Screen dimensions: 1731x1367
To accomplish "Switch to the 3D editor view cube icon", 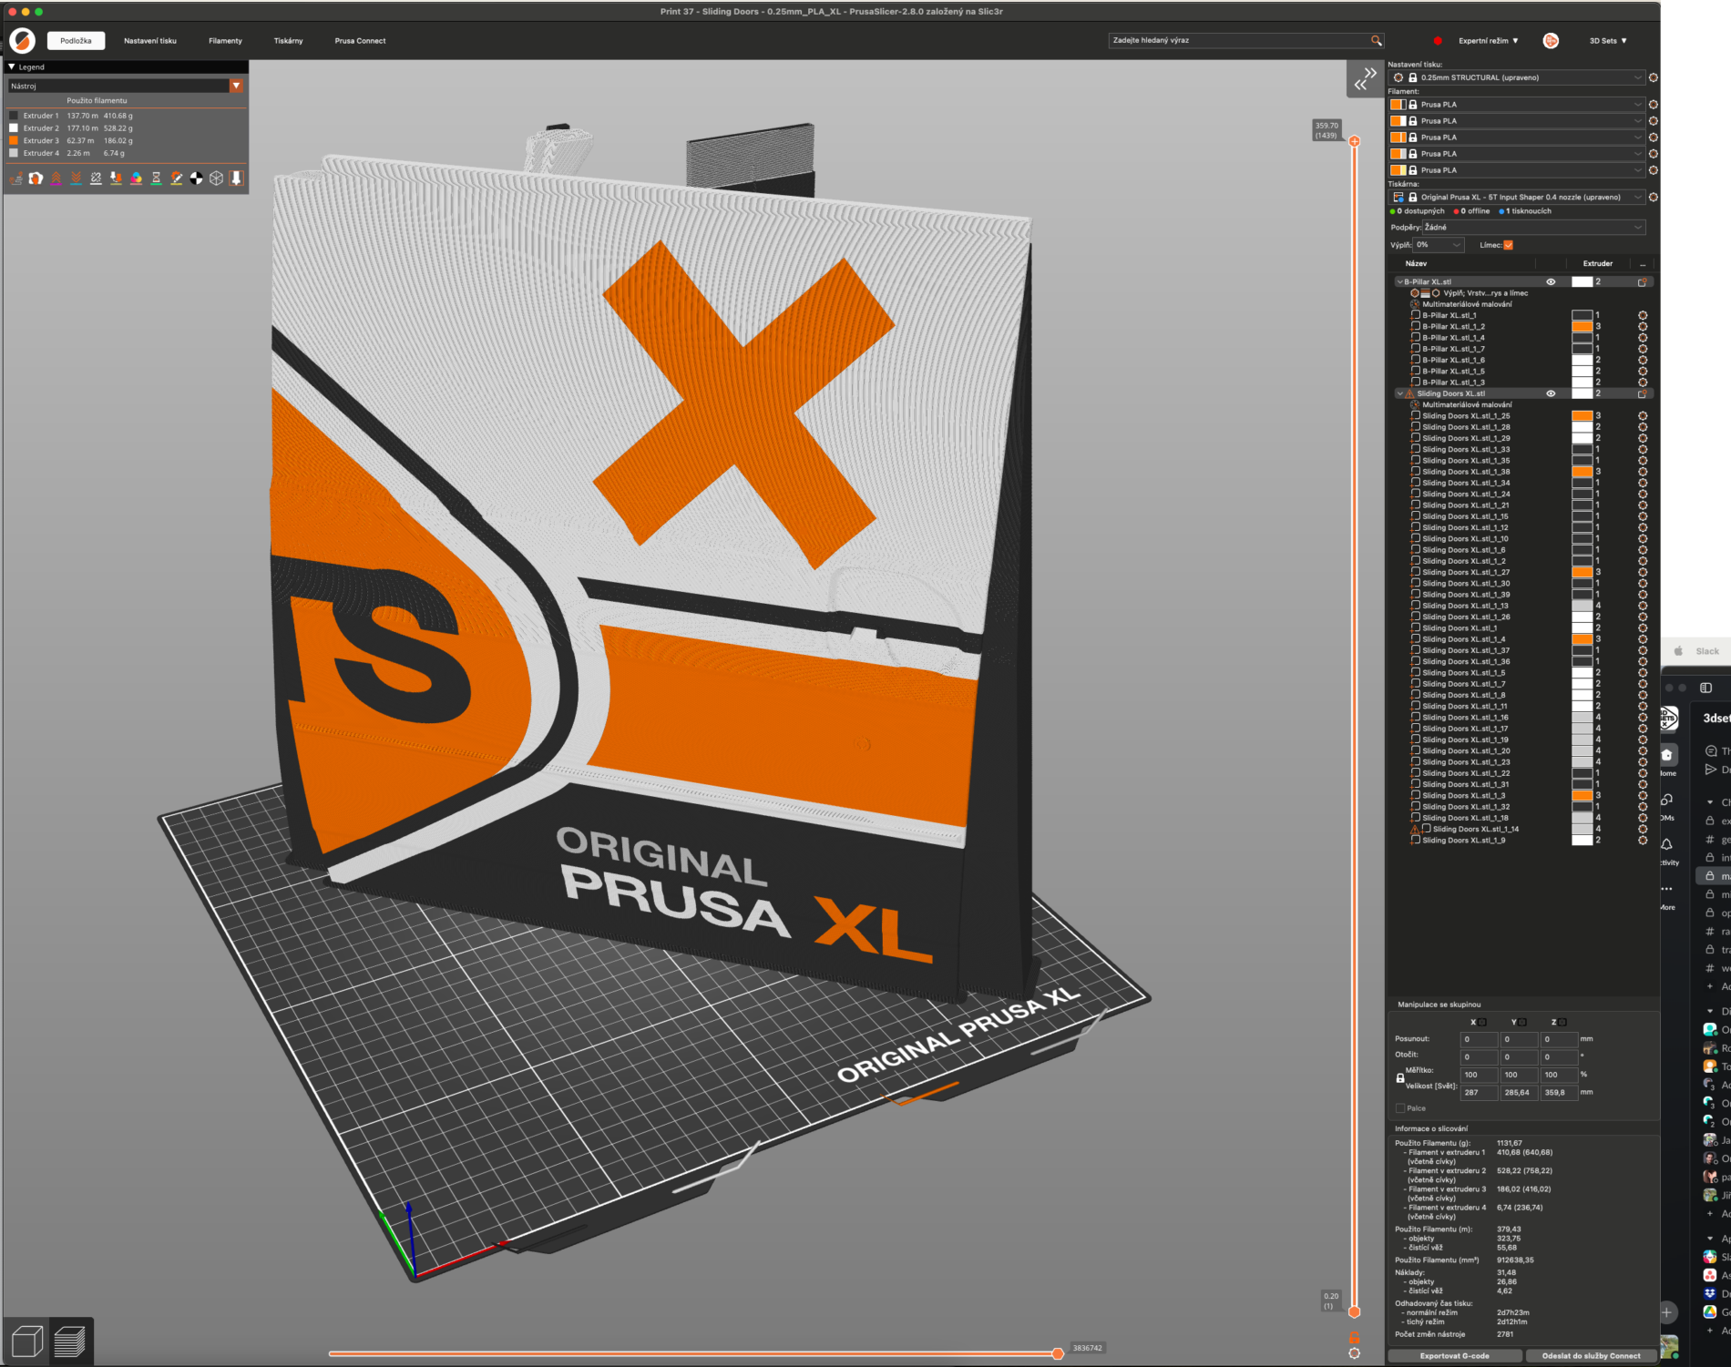I will [26, 1341].
